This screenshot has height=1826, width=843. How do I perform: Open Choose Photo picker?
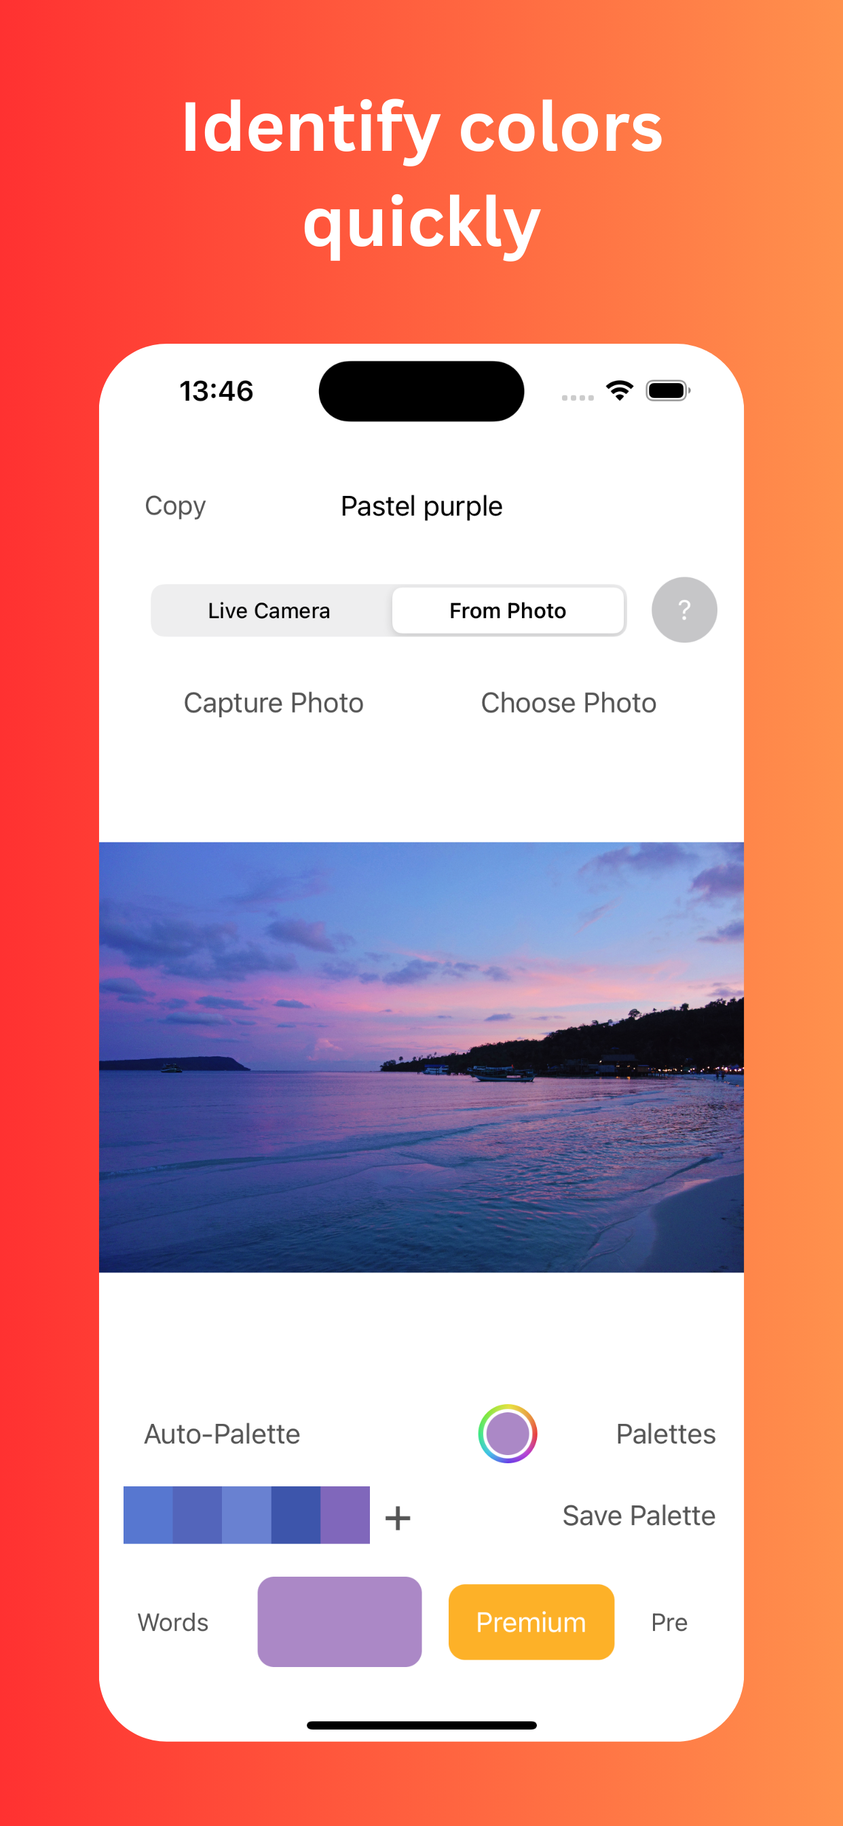pyautogui.click(x=568, y=702)
